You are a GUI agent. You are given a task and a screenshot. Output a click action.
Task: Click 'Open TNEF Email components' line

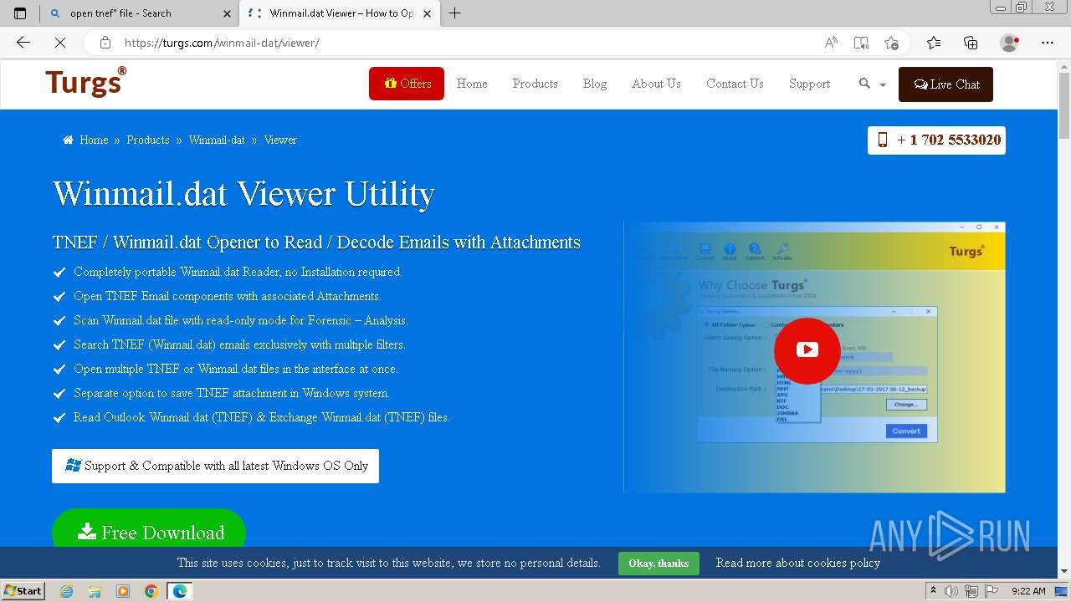click(228, 296)
